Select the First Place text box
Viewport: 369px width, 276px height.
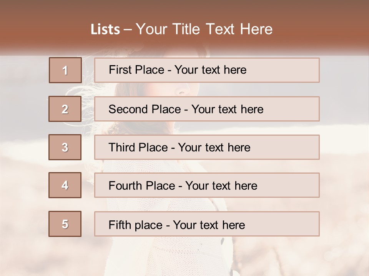point(207,70)
